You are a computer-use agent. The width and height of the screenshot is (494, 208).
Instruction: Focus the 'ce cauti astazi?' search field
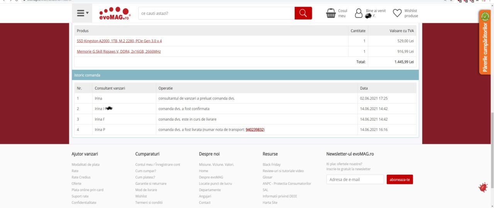216,13
